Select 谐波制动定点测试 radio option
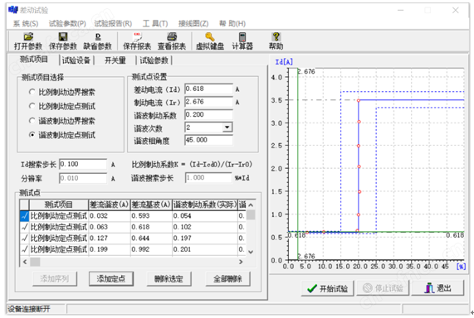 [32, 135]
